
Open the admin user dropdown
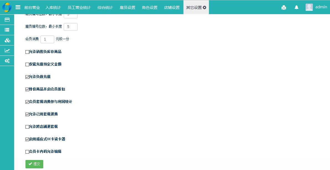point(316,7)
